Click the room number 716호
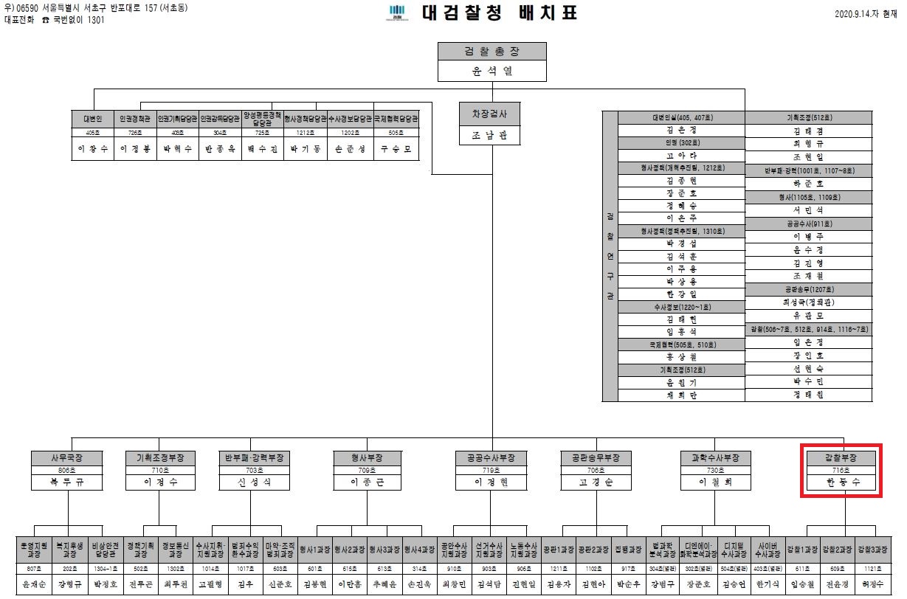This screenshot has width=907, height=599. point(841,470)
